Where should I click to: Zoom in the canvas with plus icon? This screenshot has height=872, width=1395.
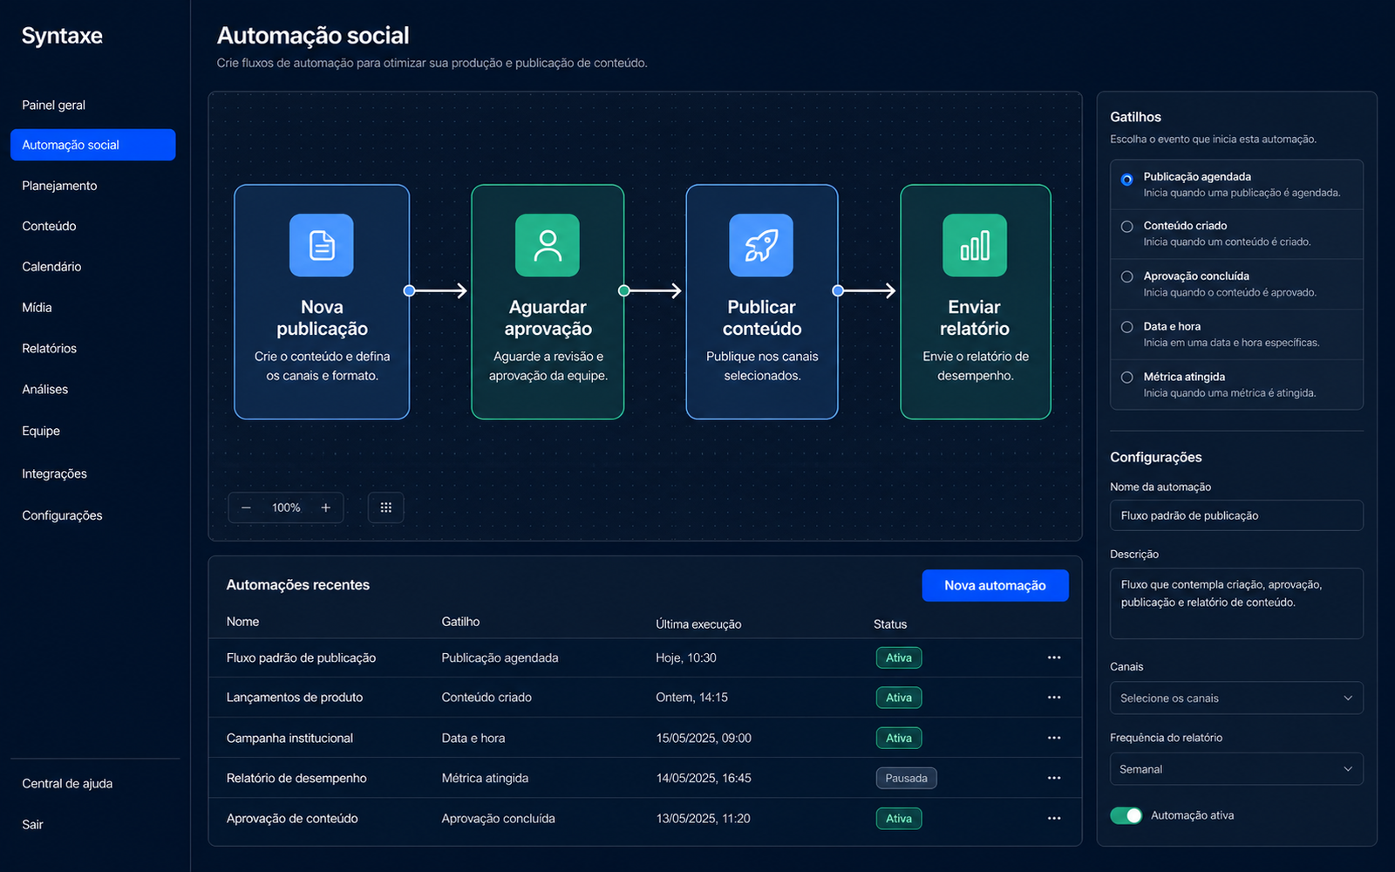point(325,508)
